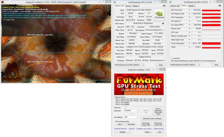Open the Resolution dropdown in FurMark
Image resolution: width=224 pixels, height=137 pixels.
131,110
